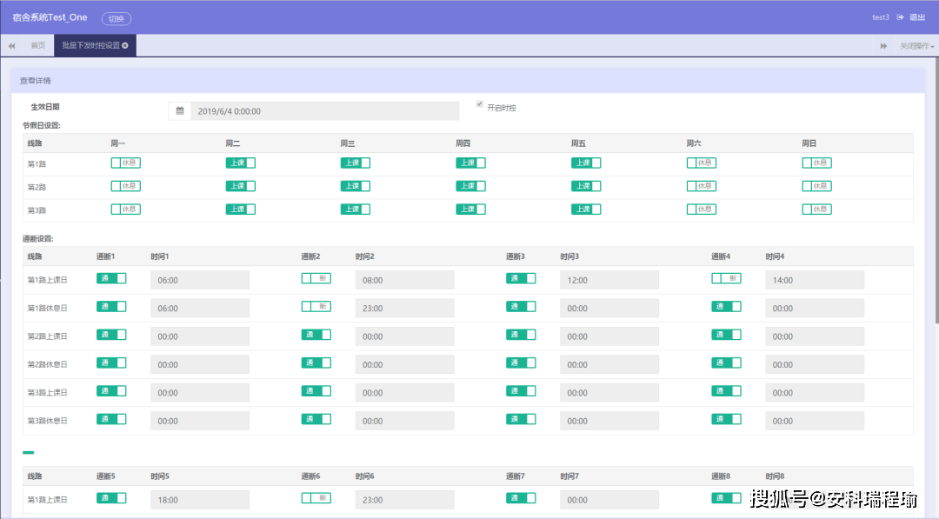Open the calendar icon for 生效日期
939x519 pixels.
point(180,110)
